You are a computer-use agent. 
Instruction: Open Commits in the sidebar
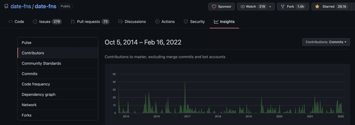point(58,74)
